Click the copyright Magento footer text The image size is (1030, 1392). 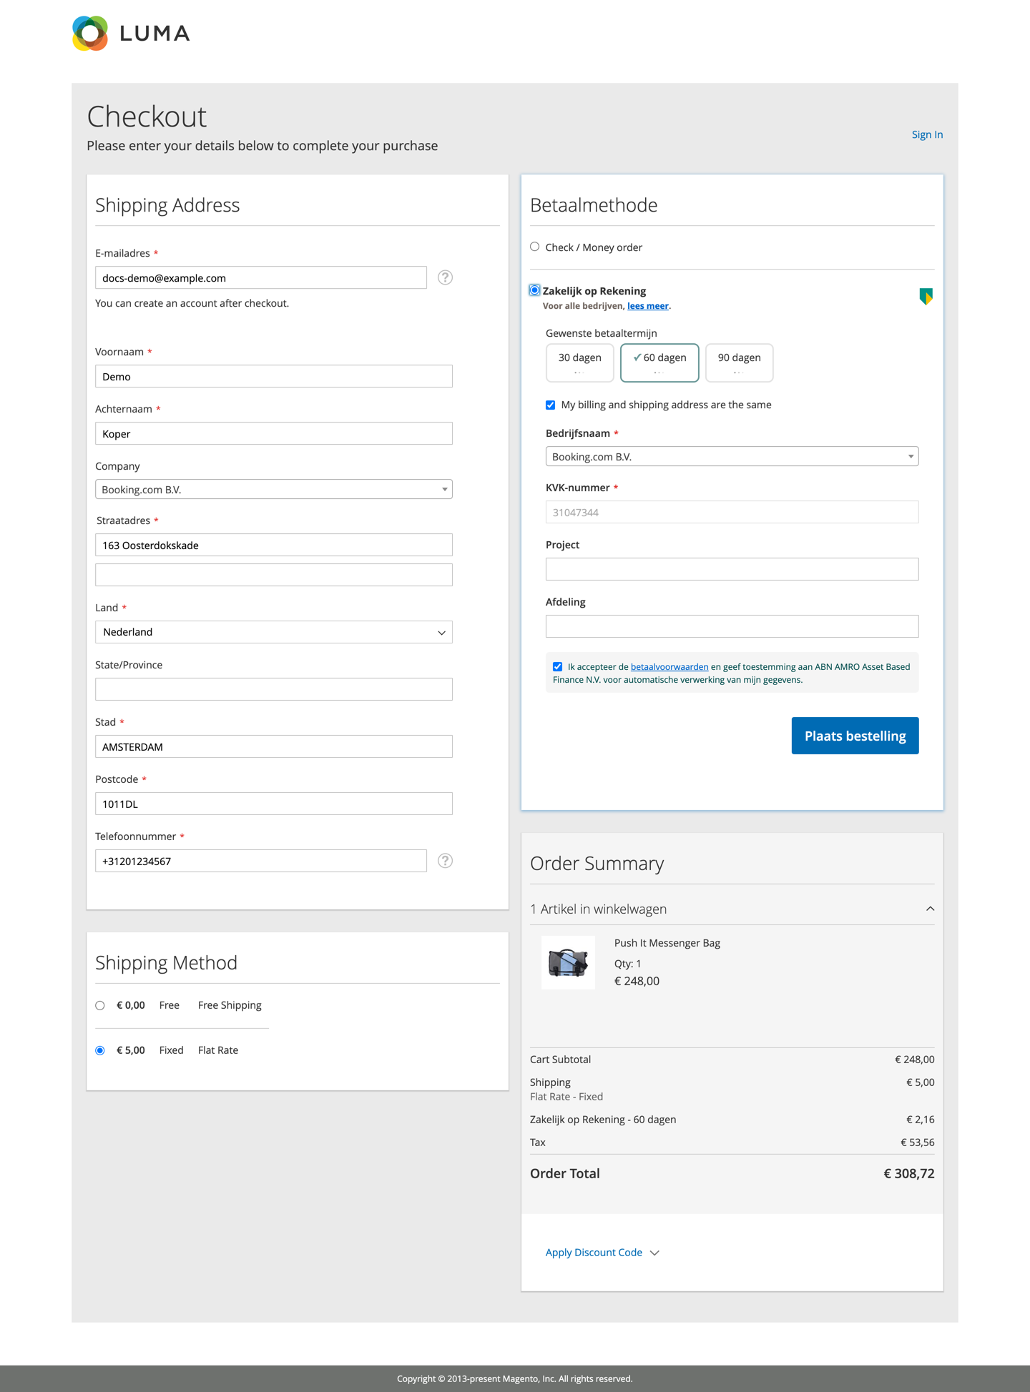point(515,1378)
